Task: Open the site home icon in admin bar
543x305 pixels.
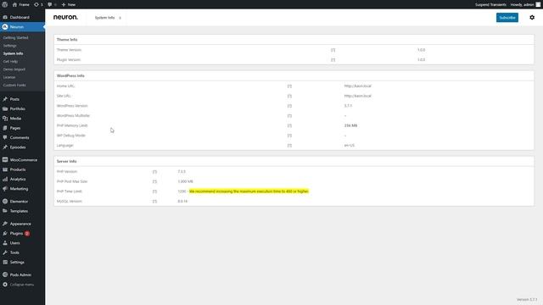Action: [14, 4]
